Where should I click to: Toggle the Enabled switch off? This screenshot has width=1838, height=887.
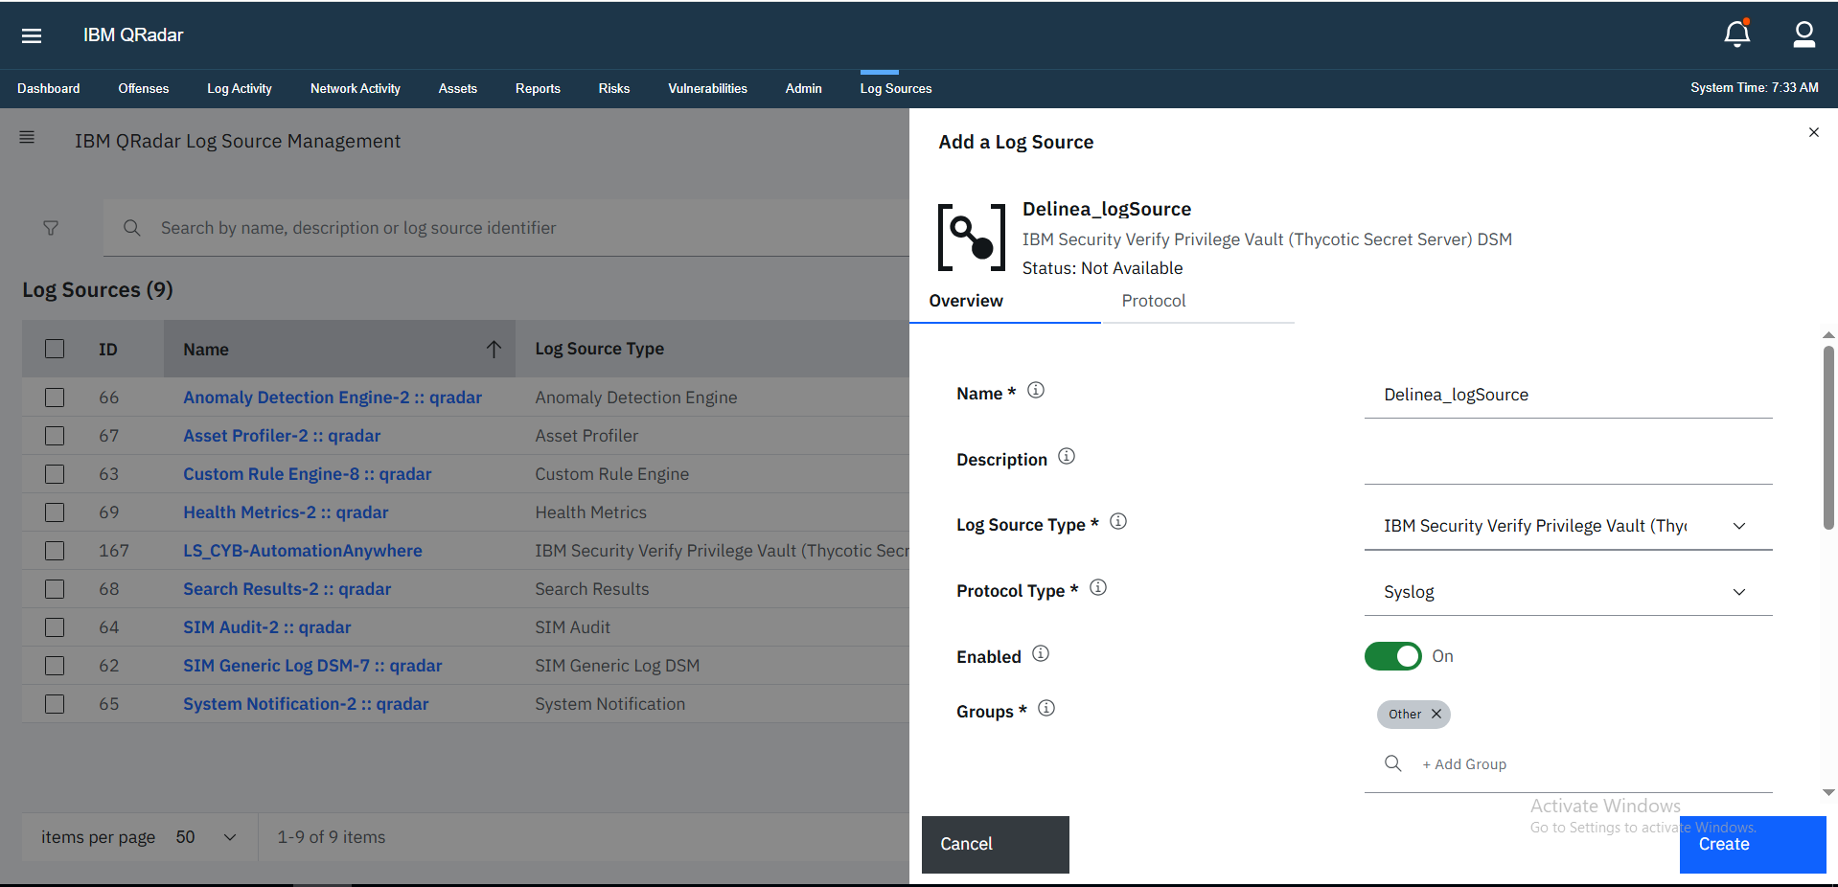pos(1392,656)
